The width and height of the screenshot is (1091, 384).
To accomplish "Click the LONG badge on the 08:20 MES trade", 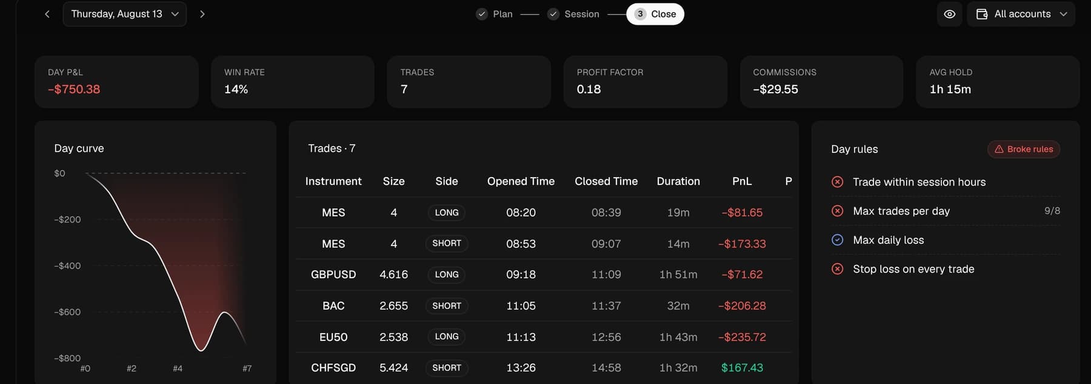I will point(447,213).
